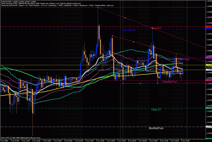
Task: Click the FxPro MT4 MetaQuotes copyright text
Action: [x=21, y=138]
